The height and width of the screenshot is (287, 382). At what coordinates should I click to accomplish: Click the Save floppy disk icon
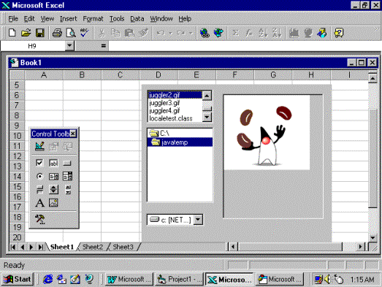point(40,33)
